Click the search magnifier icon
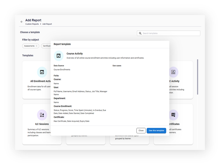 point(140,33)
